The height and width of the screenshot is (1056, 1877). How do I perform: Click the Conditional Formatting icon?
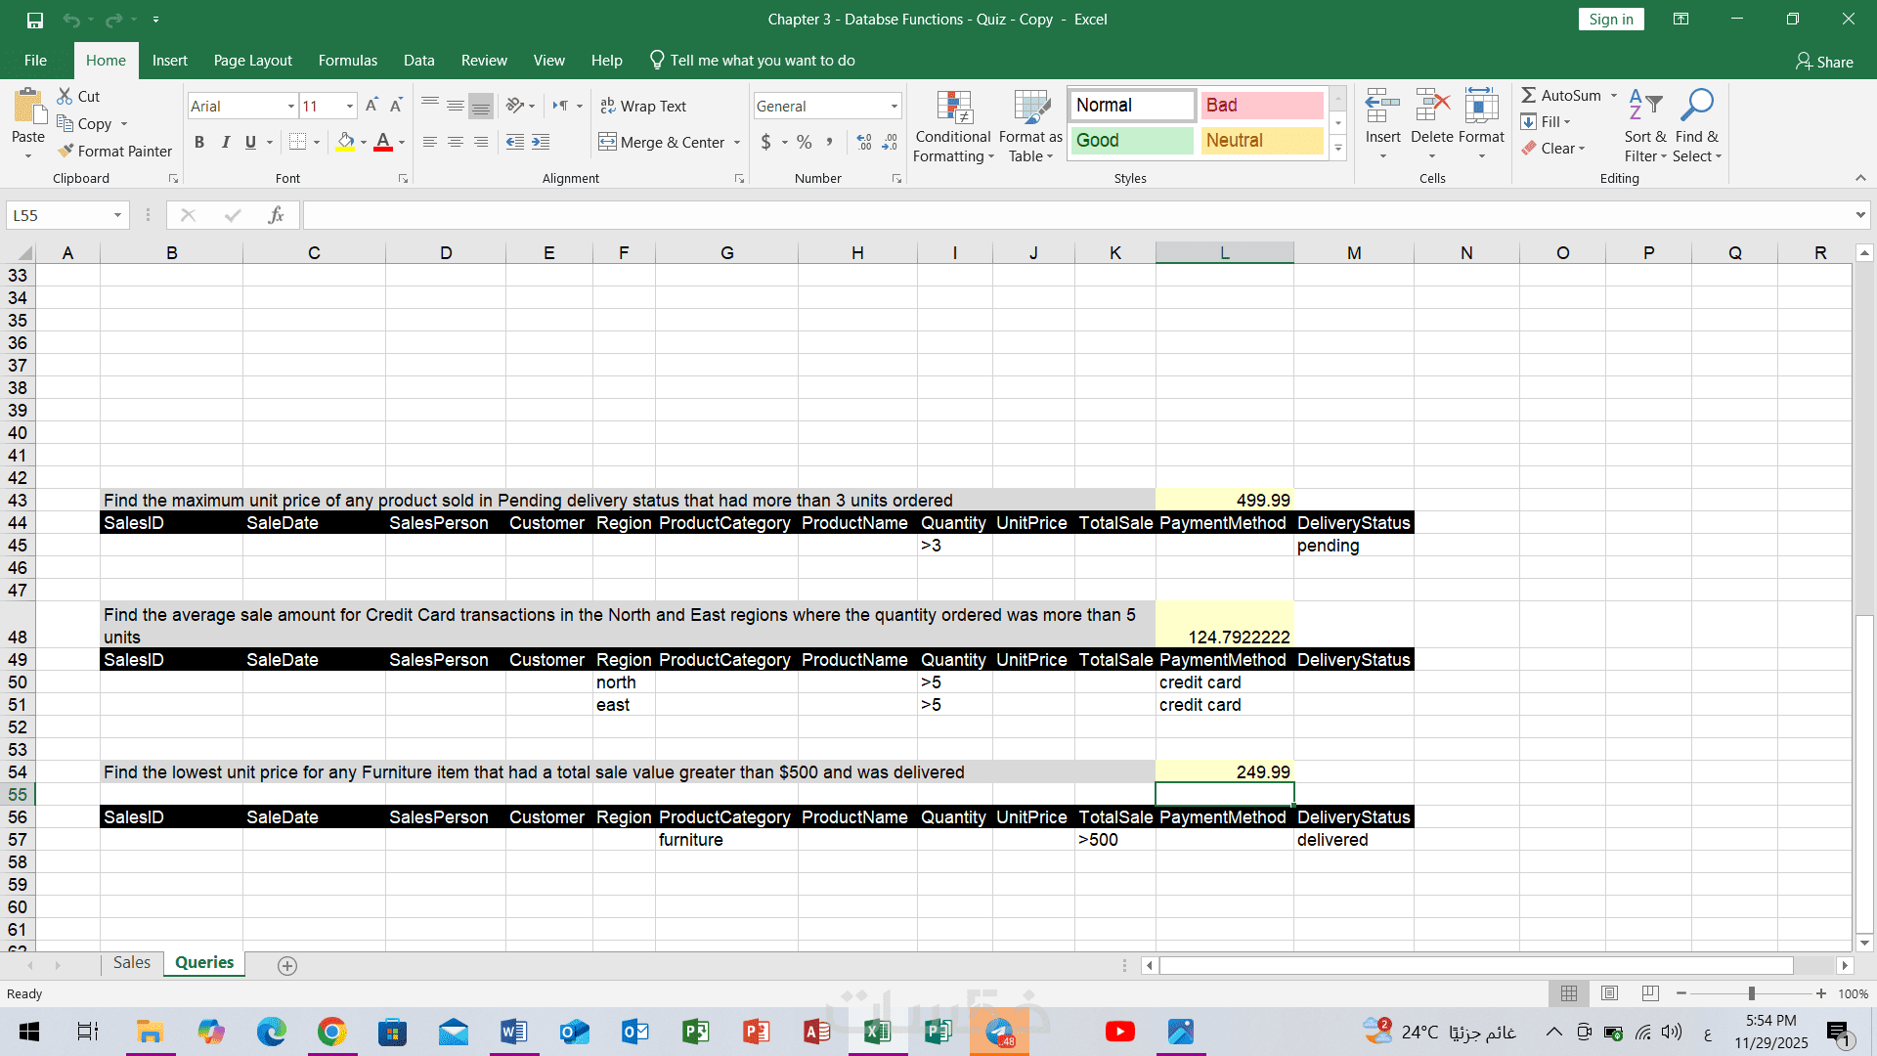click(953, 110)
